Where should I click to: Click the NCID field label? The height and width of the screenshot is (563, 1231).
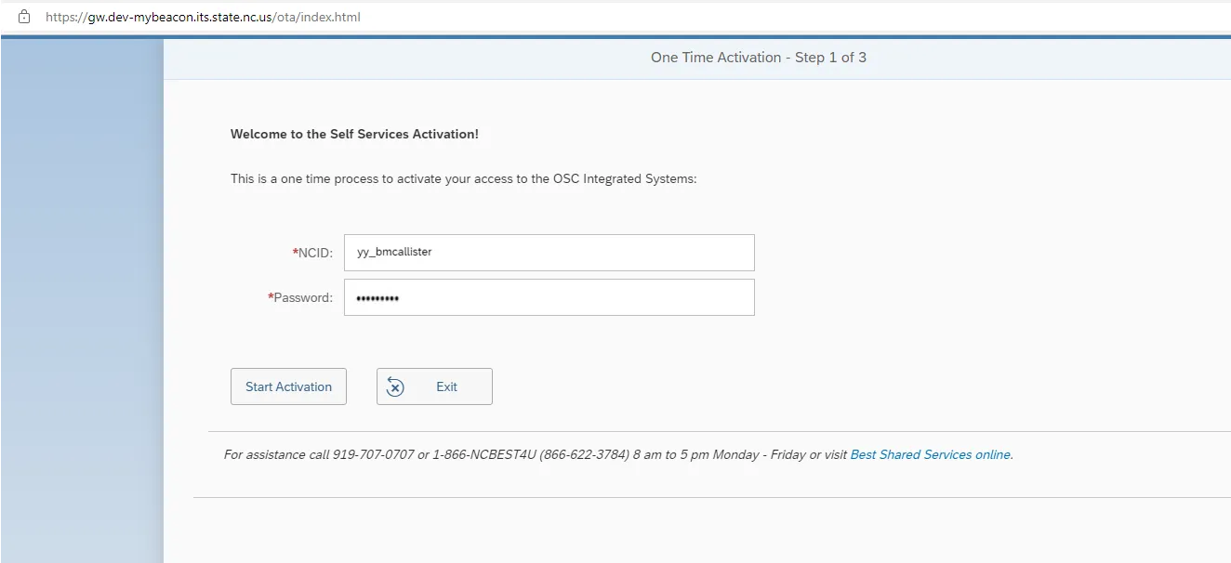315,252
